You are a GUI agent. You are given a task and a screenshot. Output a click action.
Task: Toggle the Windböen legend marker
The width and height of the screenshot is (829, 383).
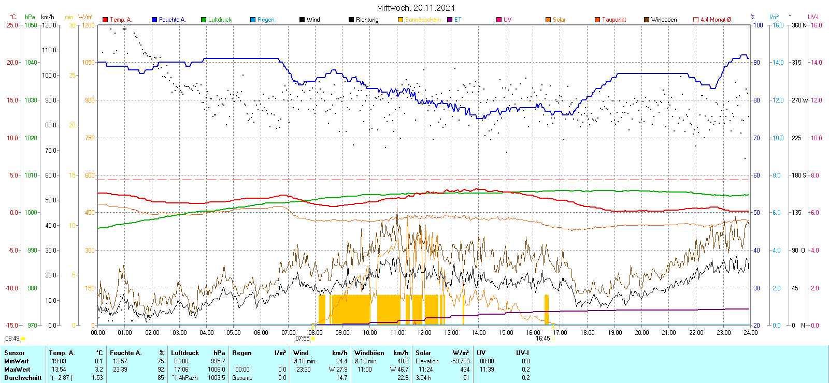[x=647, y=20]
